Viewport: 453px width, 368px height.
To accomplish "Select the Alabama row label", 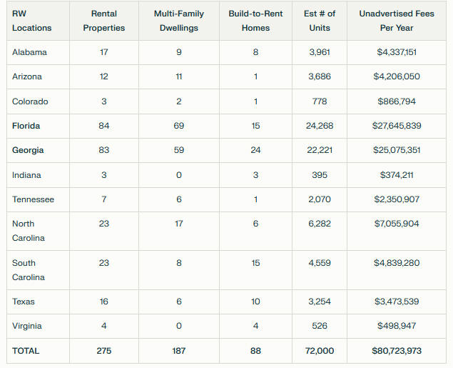I will (29, 52).
